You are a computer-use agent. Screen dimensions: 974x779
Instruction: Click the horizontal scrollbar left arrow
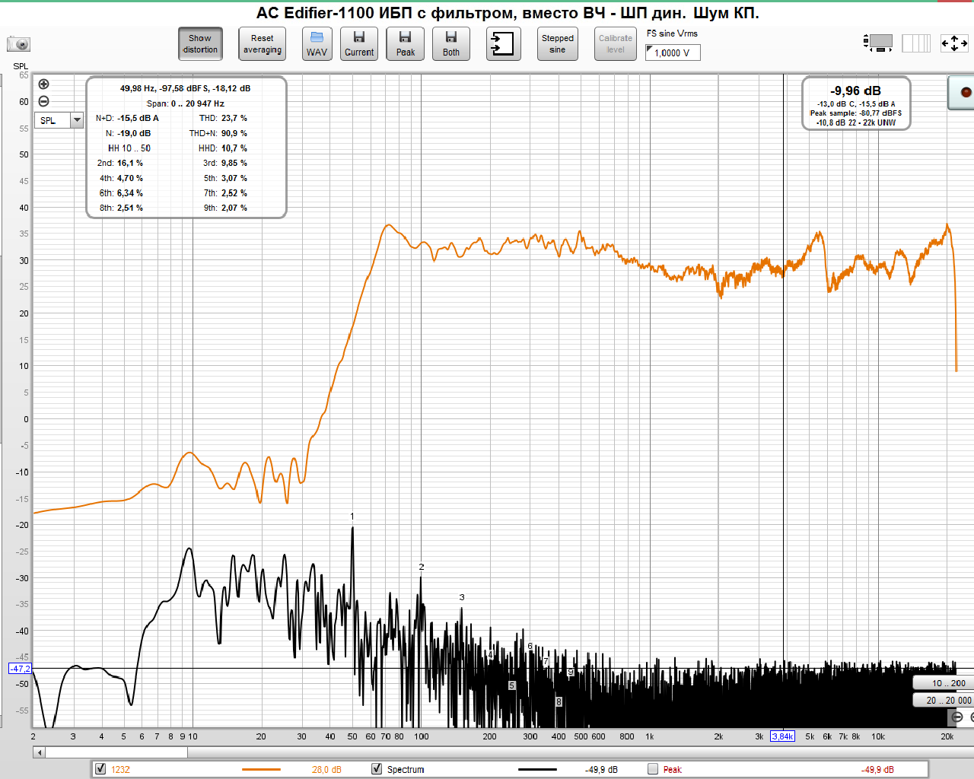pos(40,752)
